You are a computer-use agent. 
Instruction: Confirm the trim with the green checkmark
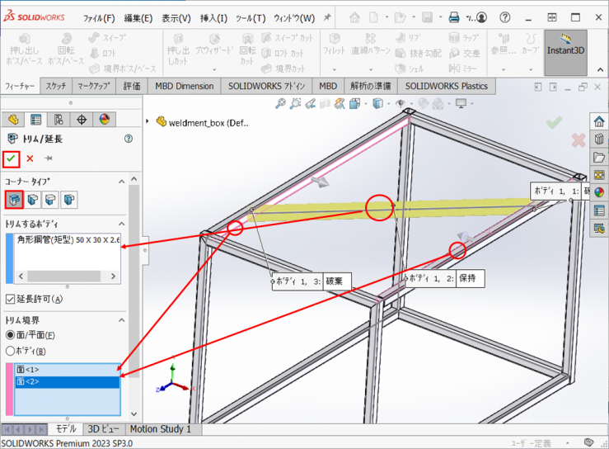click(11, 158)
